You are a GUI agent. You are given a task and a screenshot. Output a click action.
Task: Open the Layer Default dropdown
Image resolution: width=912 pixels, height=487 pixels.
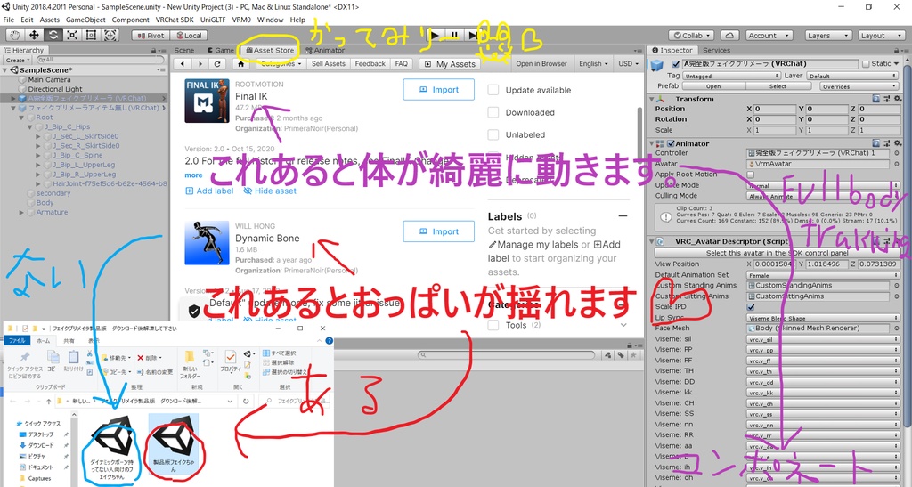[x=852, y=77]
